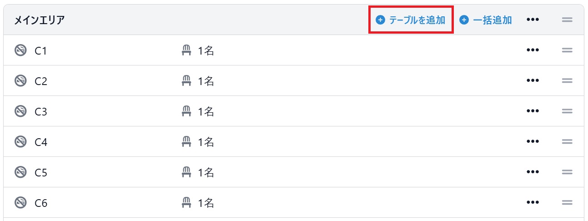Click the 一括追加 button
This screenshot has width=588, height=221.
[486, 20]
